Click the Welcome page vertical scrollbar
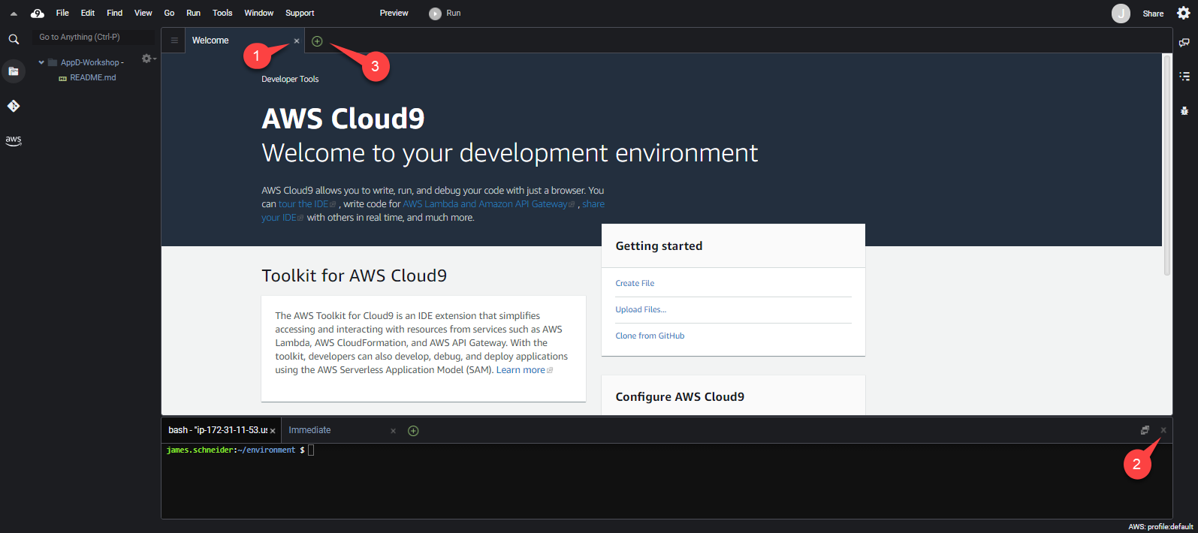 point(1166,165)
